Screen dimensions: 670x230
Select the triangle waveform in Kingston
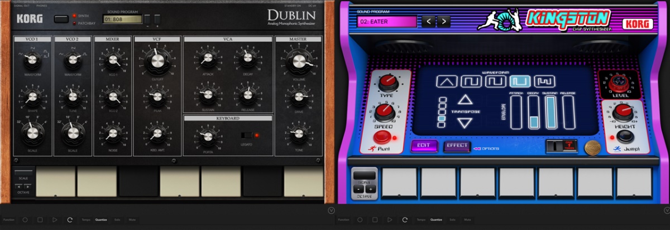pos(447,82)
